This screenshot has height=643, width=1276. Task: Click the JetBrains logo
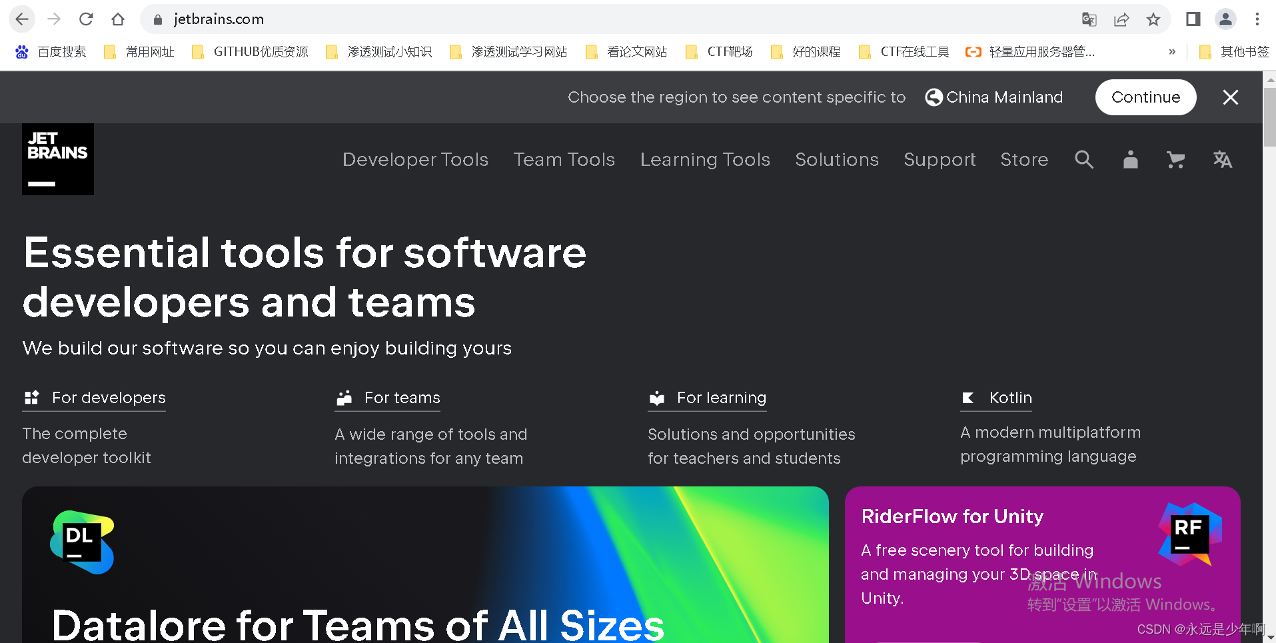point(58,159)
